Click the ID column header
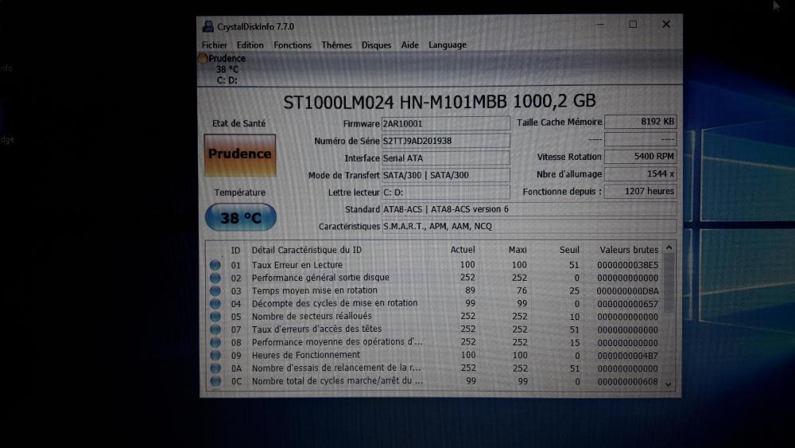This screenshot has height=448, width=795. click(x=235, y=250)
